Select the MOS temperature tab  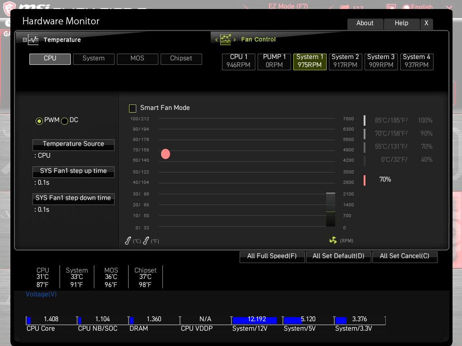[x=137, y=59]
